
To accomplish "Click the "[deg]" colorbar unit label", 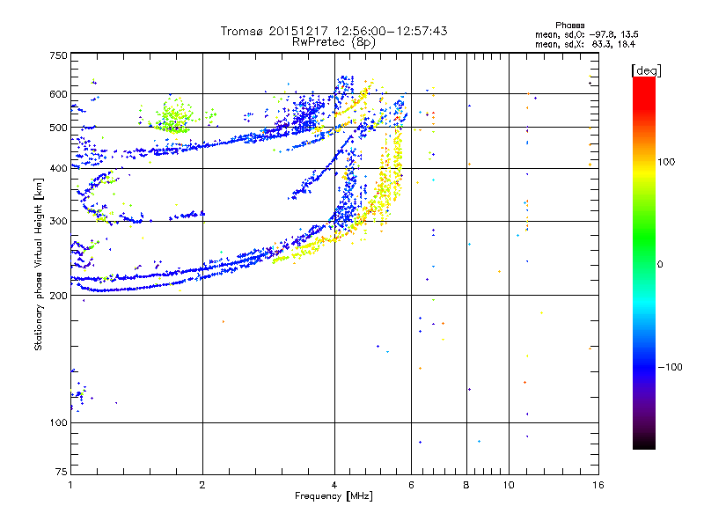I will pyautogui.click(x=646, y=70).
